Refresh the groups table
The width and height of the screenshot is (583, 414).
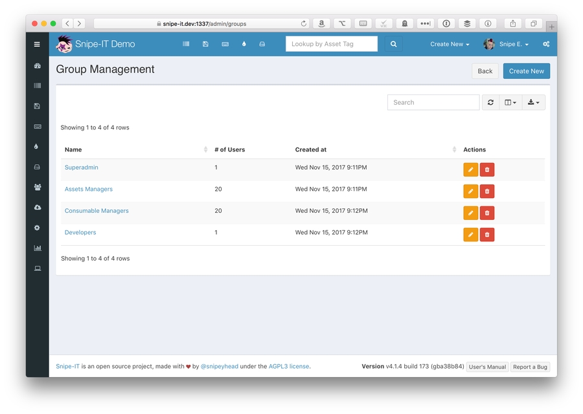[490, 102]
